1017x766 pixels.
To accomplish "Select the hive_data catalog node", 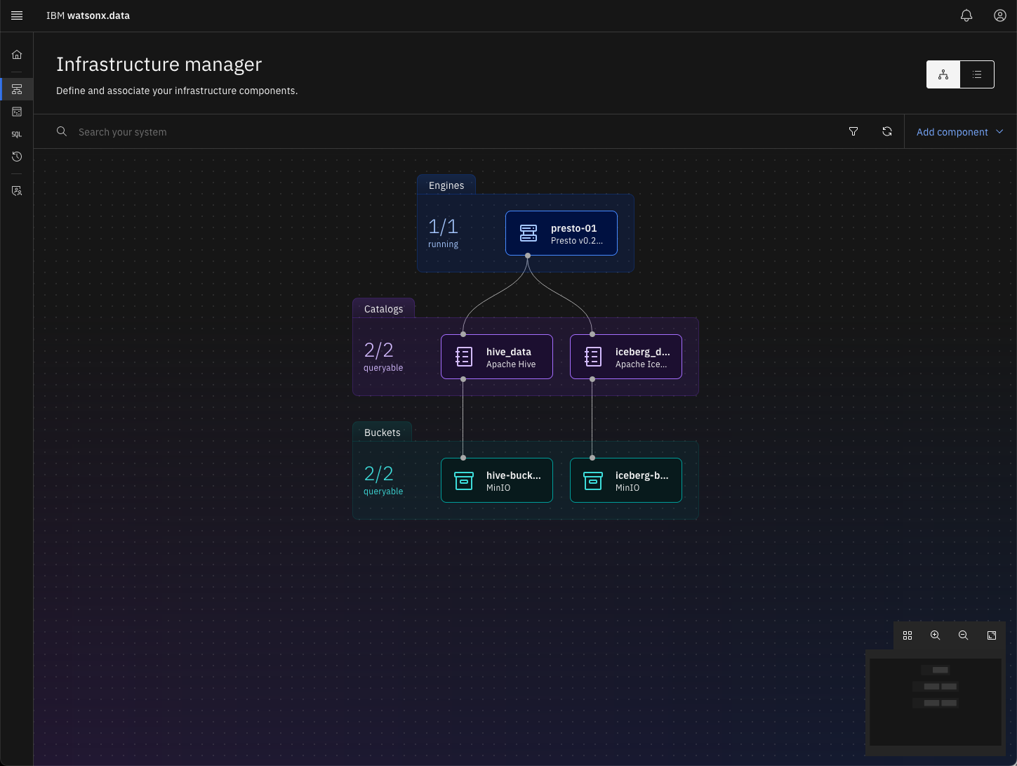I will coord(497,357).
